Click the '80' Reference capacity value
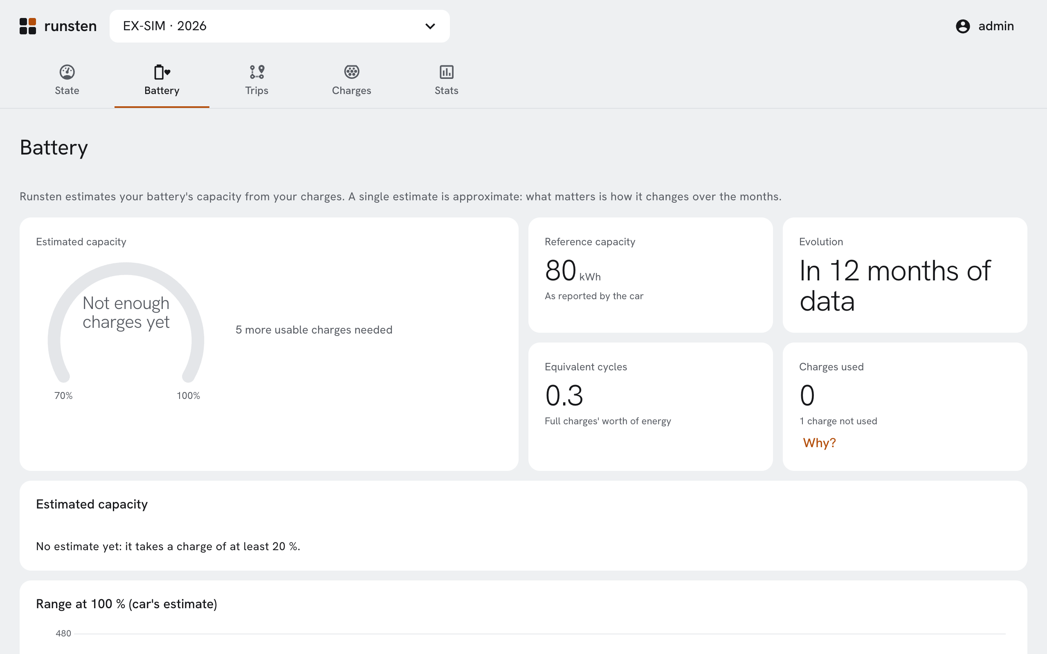This screenshot has width=1047, height=654. [560, 271]
